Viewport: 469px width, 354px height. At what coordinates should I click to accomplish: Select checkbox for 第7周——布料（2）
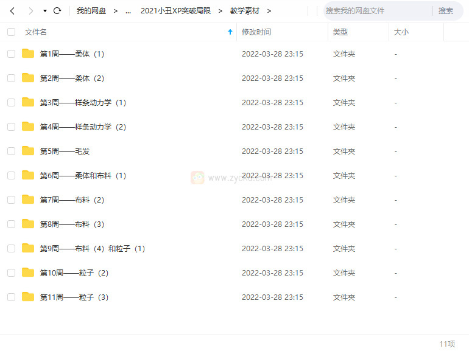(x=11, y=200)
